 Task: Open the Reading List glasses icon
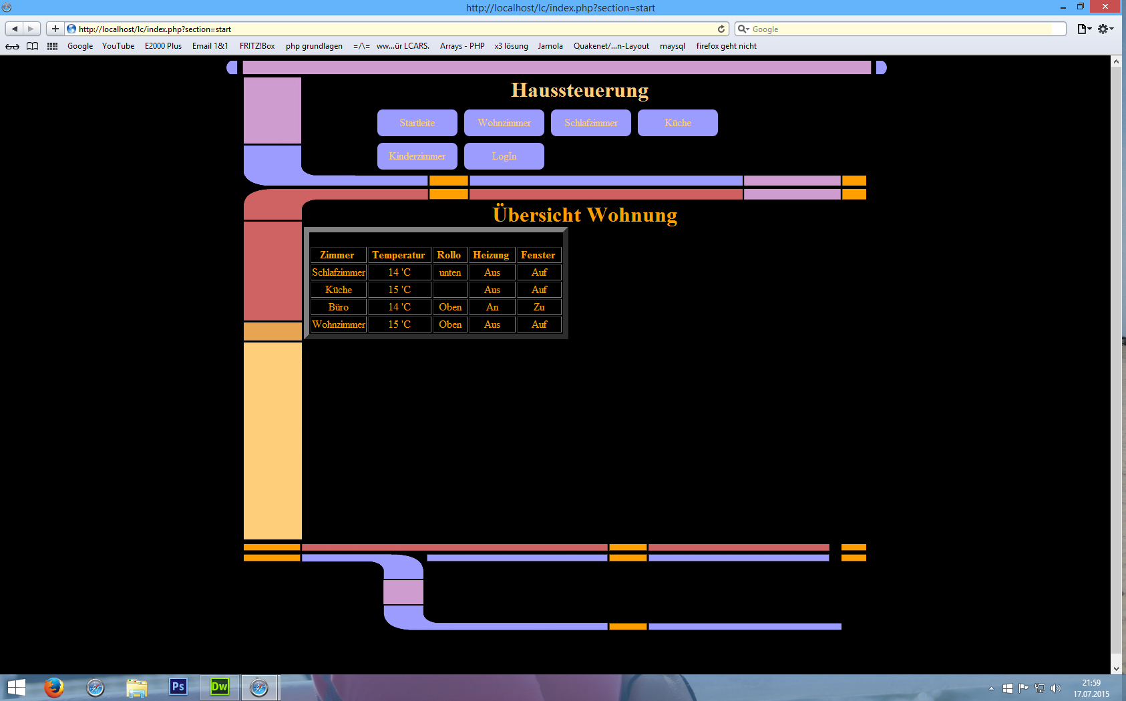12,46
